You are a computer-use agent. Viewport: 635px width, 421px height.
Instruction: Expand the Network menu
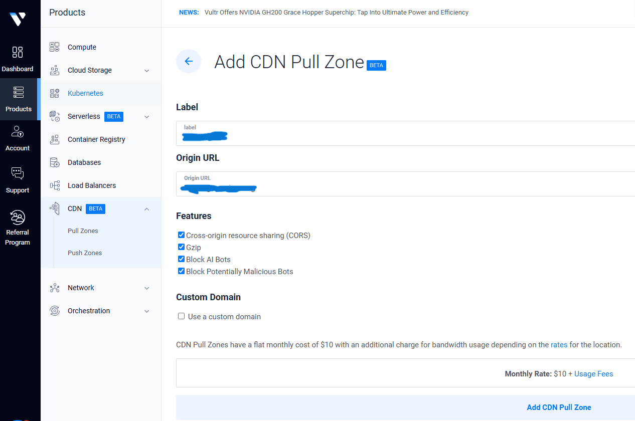[146, 288]
